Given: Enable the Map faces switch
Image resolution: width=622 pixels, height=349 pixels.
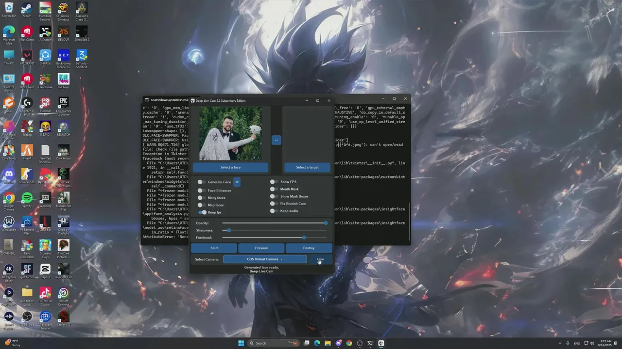Looking at the screenshot, I should [x=201, y=205].
